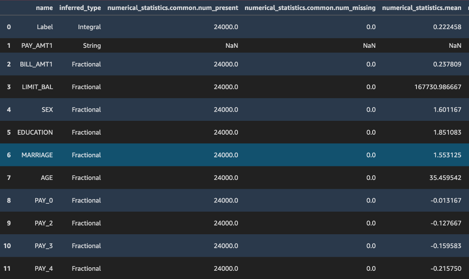Viewport: 469px width, 279px height.
Task: Select the 'Label' name cell
Action: pyautogui.click(x=45, y=27)
